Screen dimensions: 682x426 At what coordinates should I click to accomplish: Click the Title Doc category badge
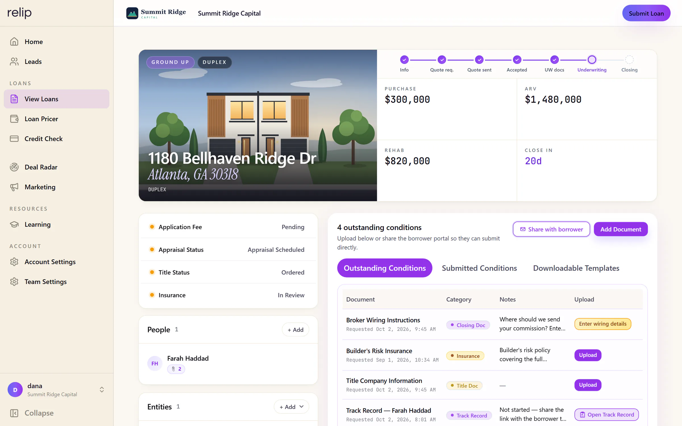[464, 385]
